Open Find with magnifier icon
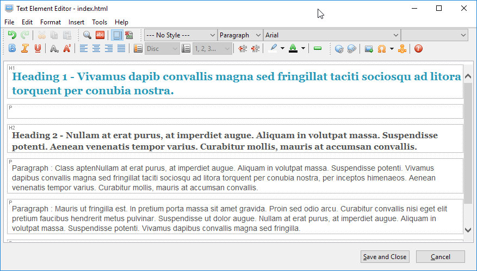Screen dimensions: 477x271 click(87, 35)
